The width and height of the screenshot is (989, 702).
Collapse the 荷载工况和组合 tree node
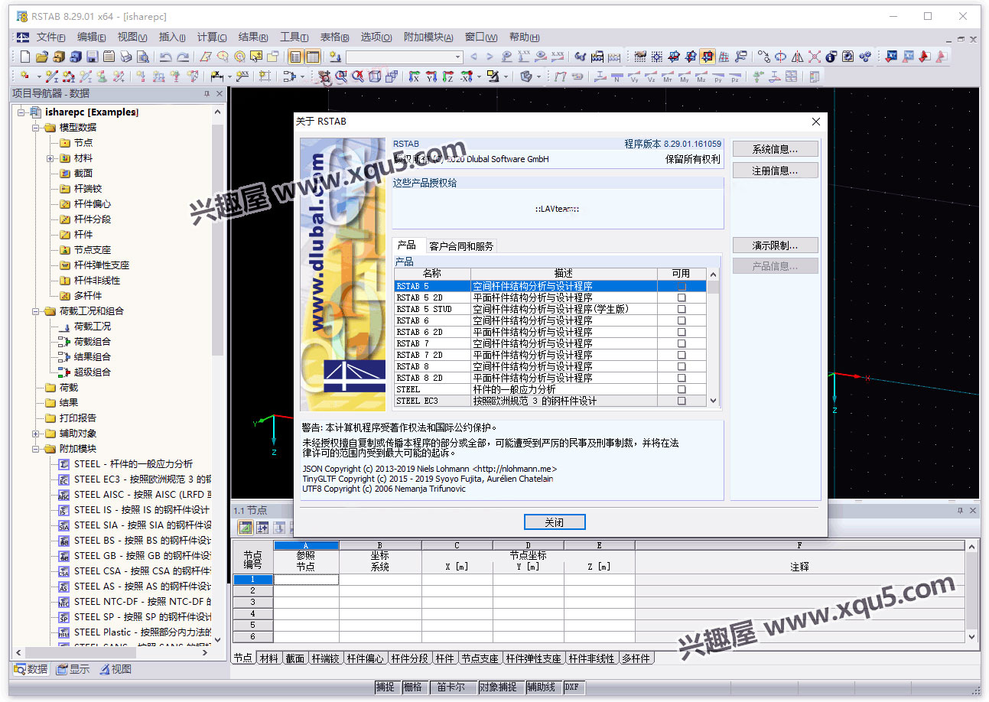35,311
